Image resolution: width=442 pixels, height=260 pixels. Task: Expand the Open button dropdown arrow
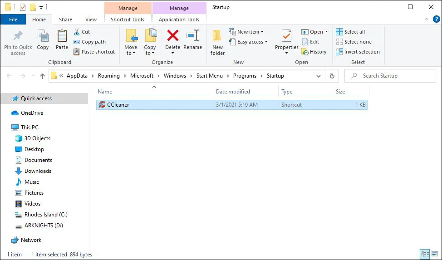tap(326, 32)
